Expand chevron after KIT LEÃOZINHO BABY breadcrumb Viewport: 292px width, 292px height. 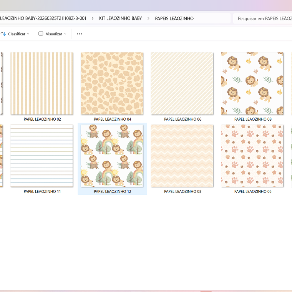[149, 18]
